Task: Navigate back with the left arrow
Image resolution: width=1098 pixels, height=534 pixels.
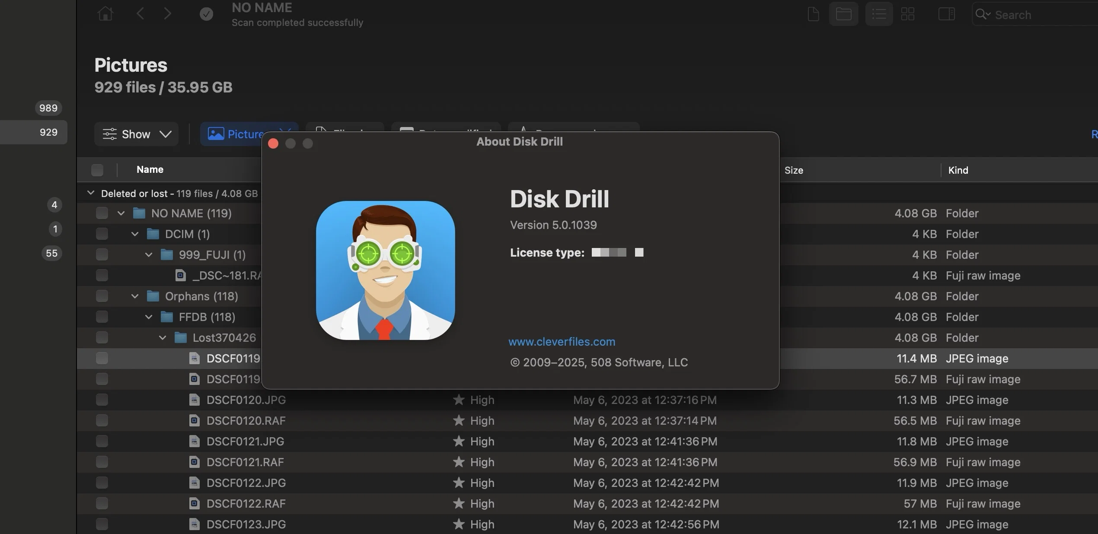Action: (x=140, y=13)
